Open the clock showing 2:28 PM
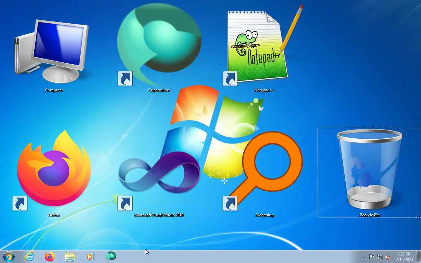421x263 pixels. coord(404,257)
